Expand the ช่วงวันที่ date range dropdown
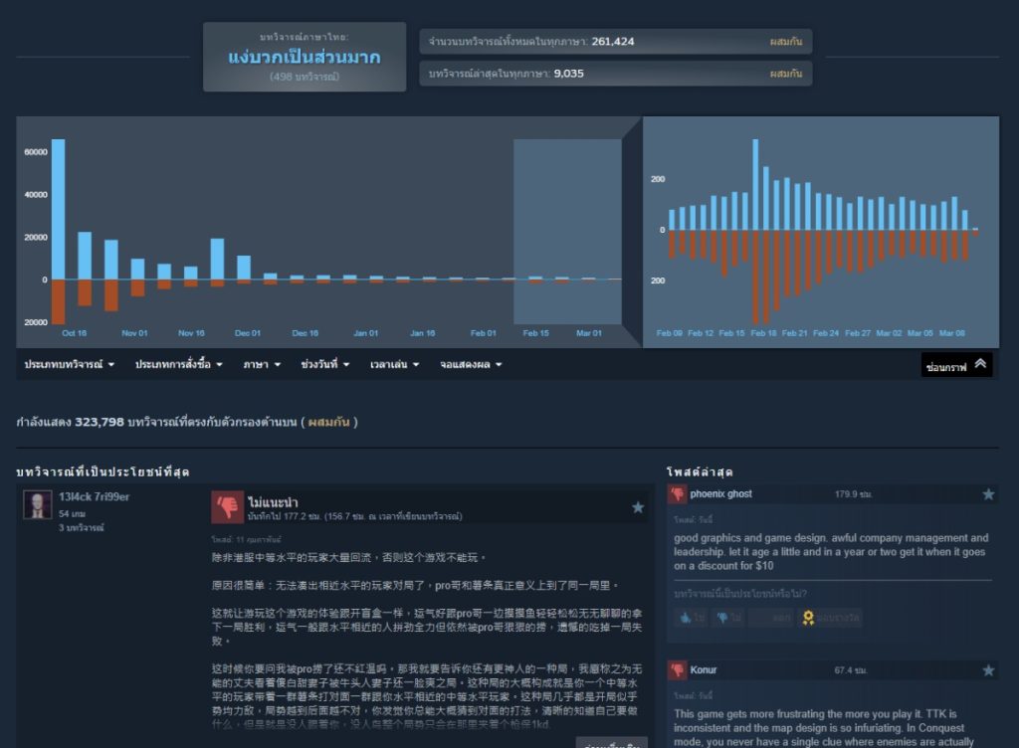The image size is (1019, 748). pos(325,364)
